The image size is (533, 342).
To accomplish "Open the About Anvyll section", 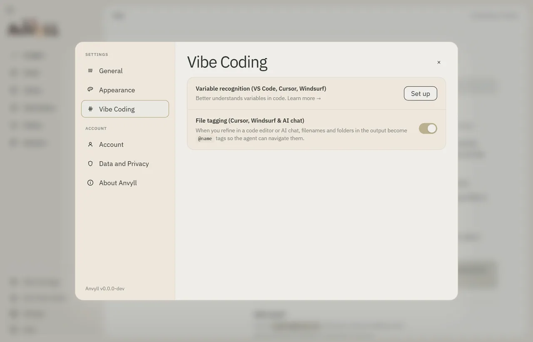I will 125,183.
